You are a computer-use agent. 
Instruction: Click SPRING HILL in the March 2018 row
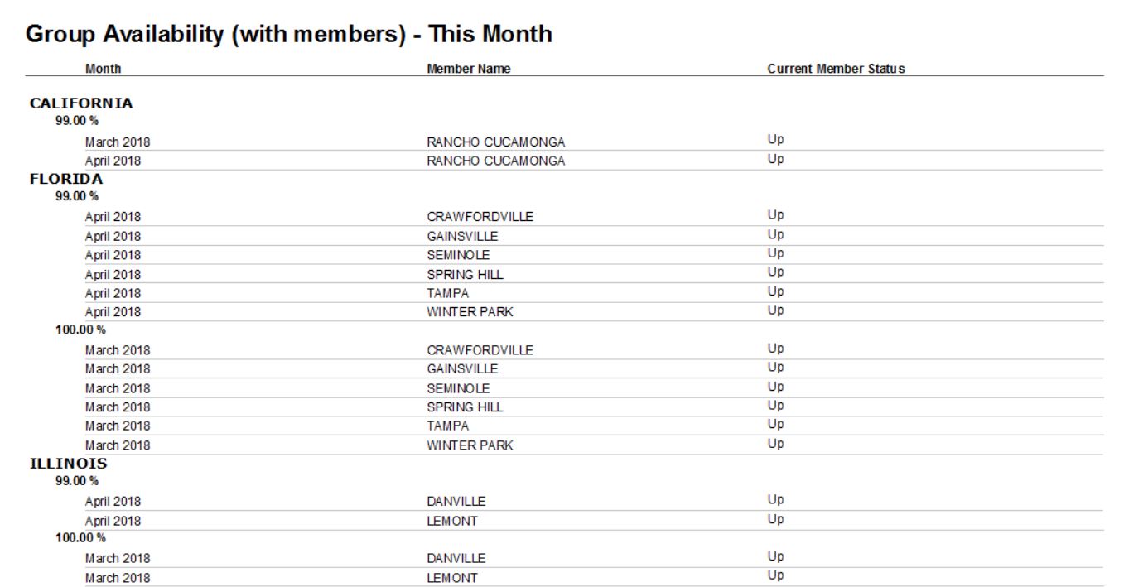point(465,407)
